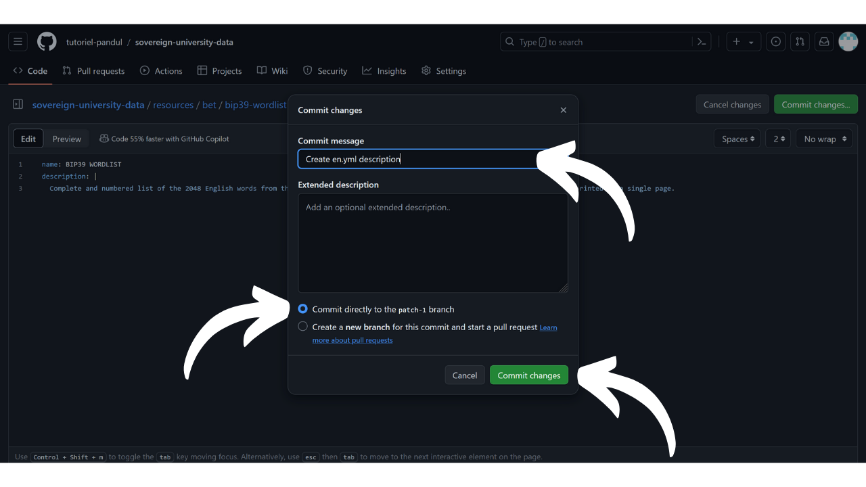Image resolution: width=866 pixels, height=487 pixels.
Task: Click the GitHub logo icon
Action: point(47,42)
